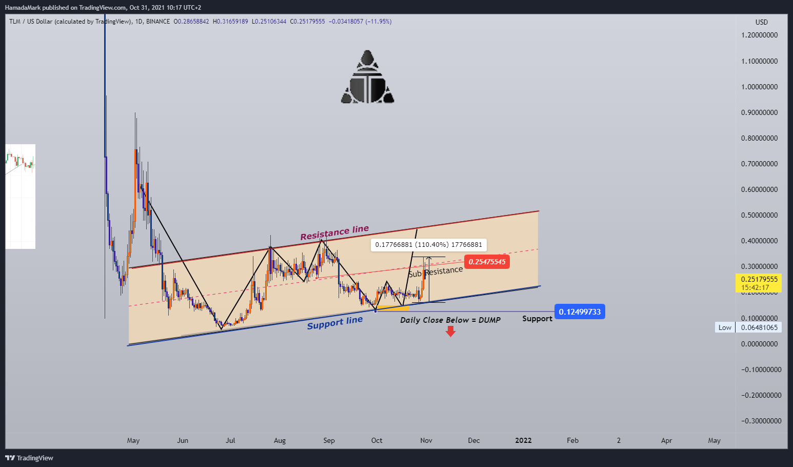Click the 1.00000000 price axis value
The image size is (793, 467).
[x=759, y=87]
